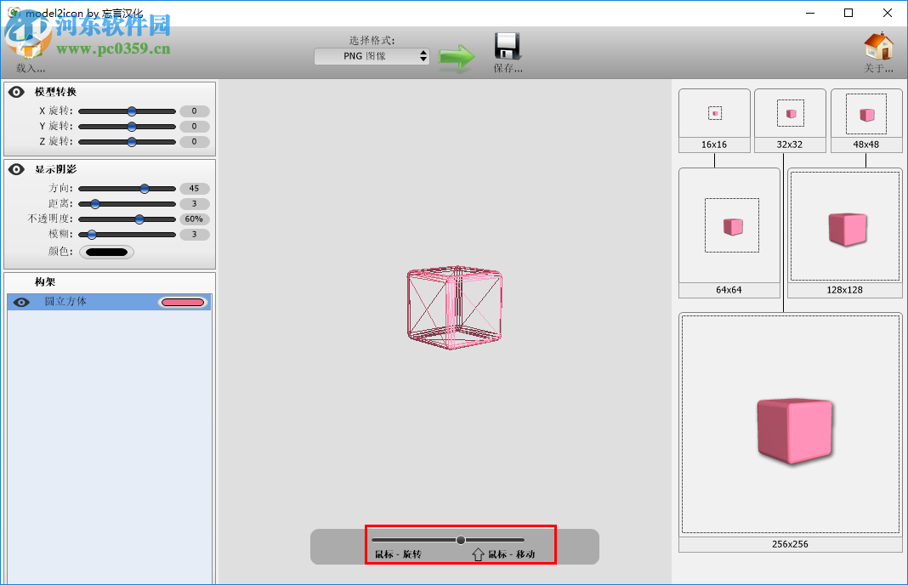This screenshot has height=585, width=908.
Task: Click the 0 value field for X 旋转
Action: (x=194, y=111)
